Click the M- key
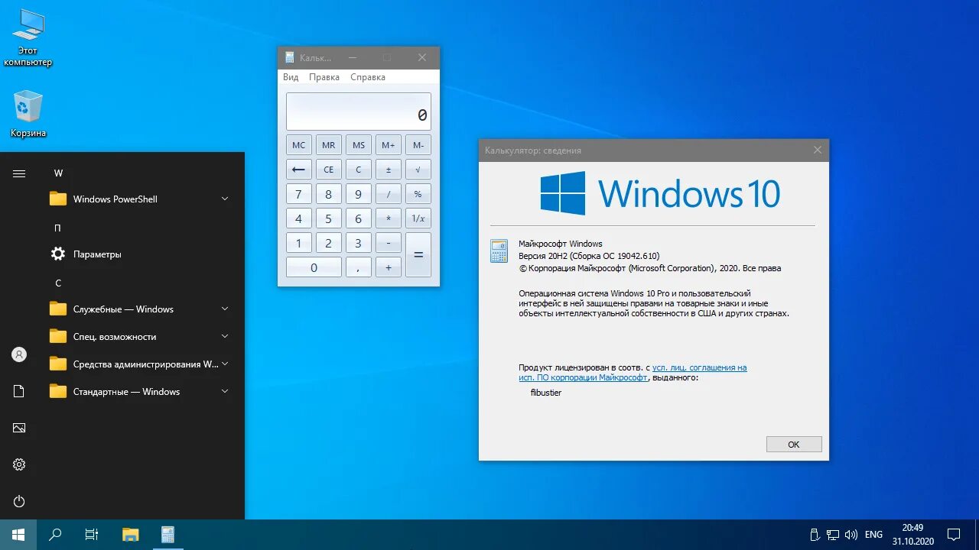The width and height of the screenshot is (979, 550). pos(418,145)
